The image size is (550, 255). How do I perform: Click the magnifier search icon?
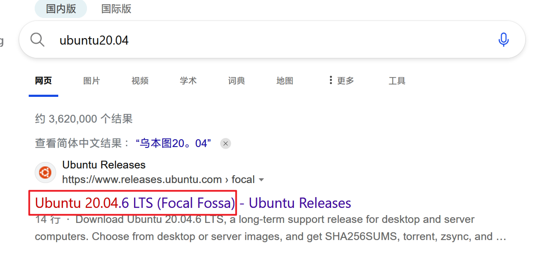pyautogui.click(x=38, y=40)
